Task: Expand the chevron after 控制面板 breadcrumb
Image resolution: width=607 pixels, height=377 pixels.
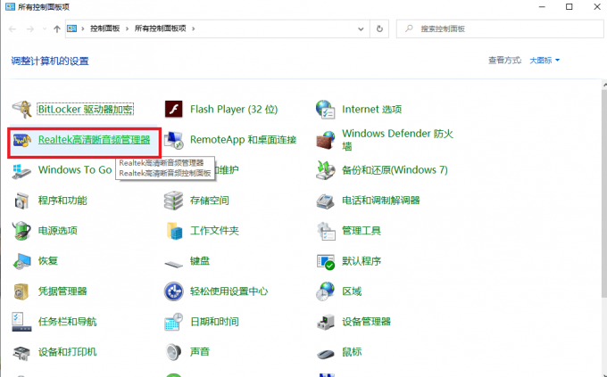Action: point(127,29)
